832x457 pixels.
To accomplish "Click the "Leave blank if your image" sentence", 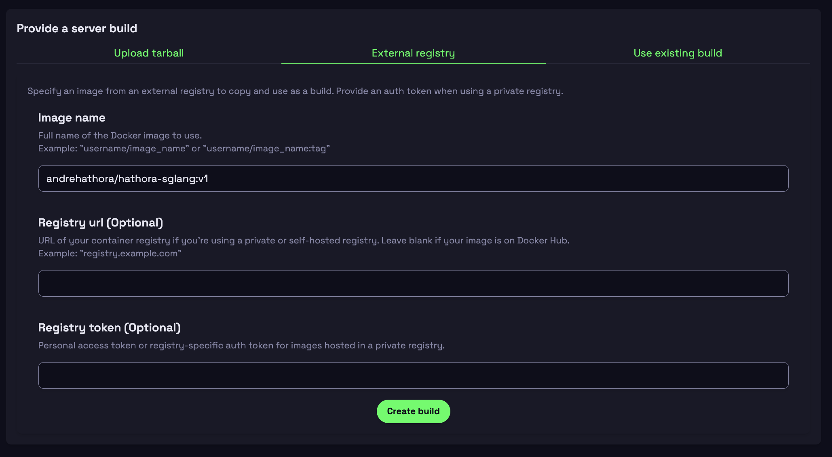I will [x=475, y=241].
